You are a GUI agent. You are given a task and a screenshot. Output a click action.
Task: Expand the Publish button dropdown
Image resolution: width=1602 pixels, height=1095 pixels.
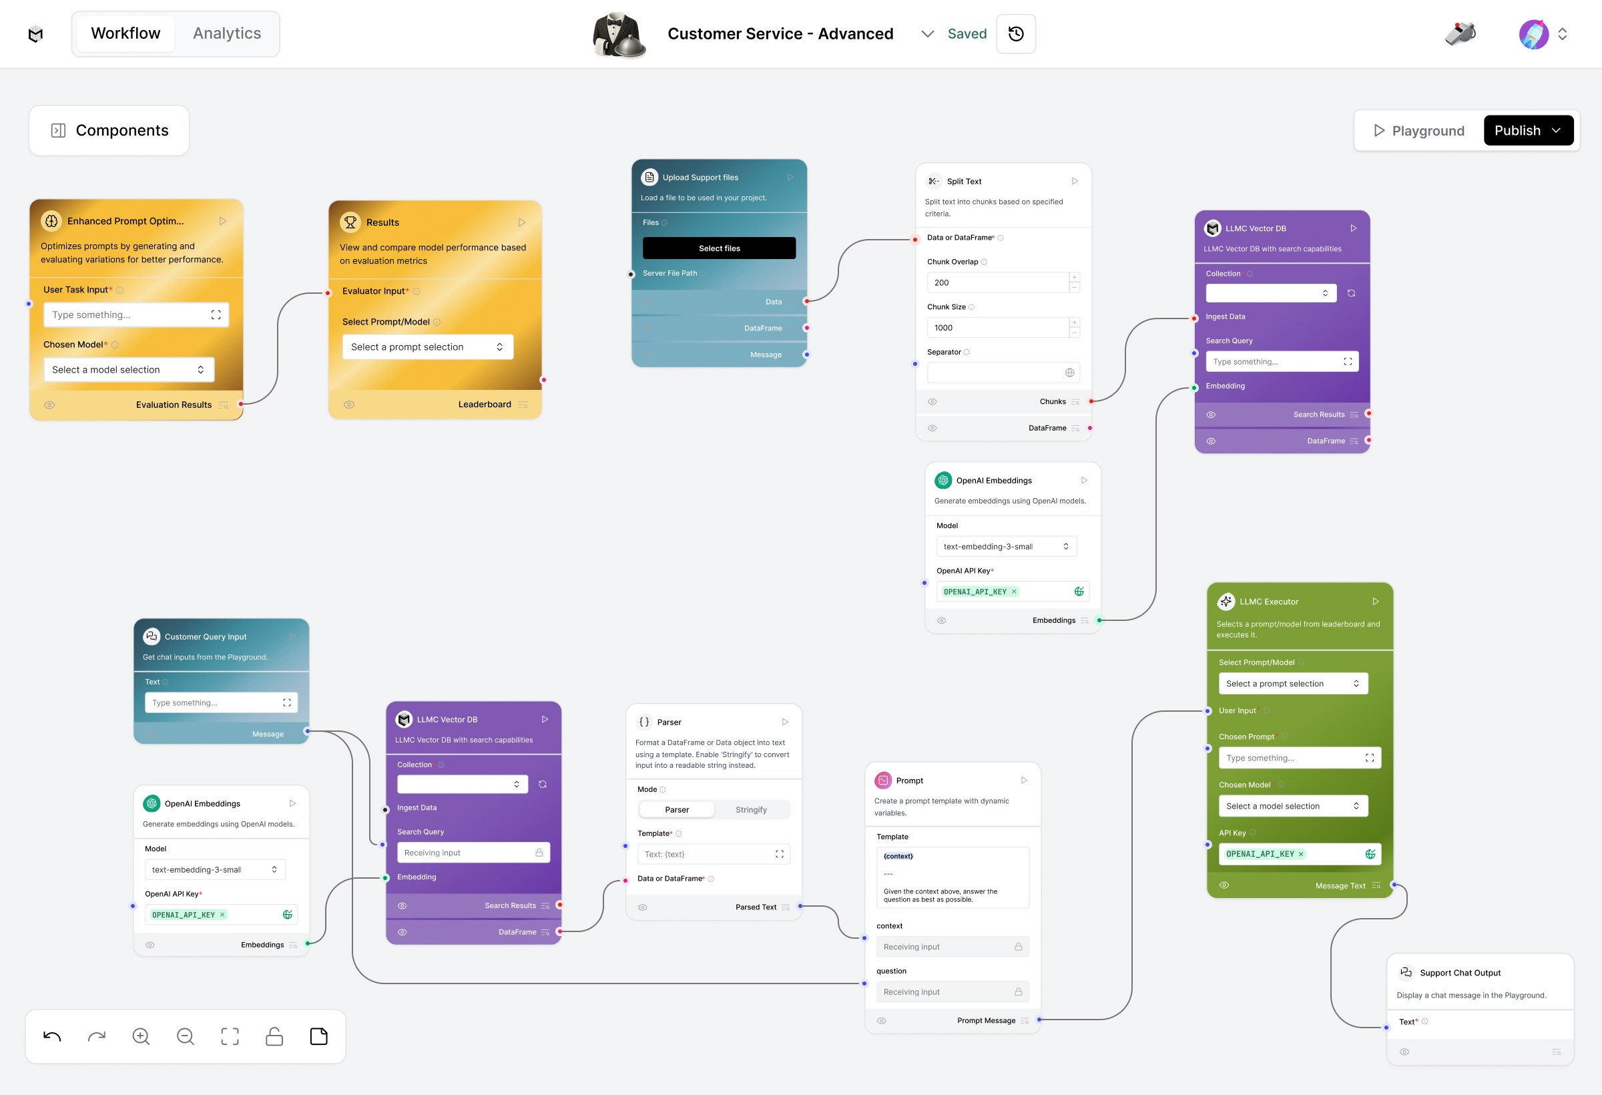[x=1556, y=130]
